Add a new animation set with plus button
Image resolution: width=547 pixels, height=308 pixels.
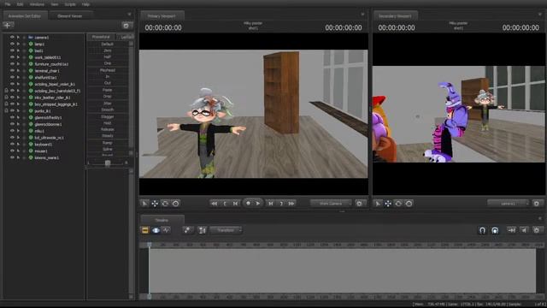[x=8, y=25]
